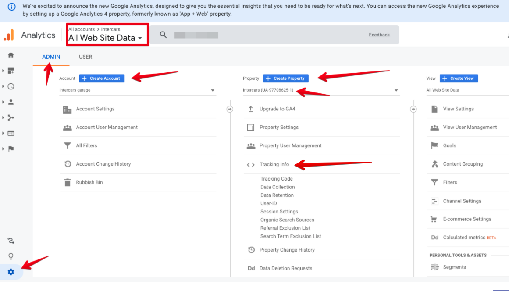This screenshot has height=291, width=509.
Task: Expand the Intercars garage account dropdown
Action: (213, 90)
